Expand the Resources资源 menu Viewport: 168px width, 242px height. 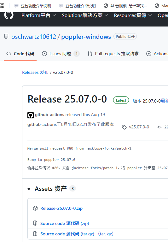click(133, 15)
